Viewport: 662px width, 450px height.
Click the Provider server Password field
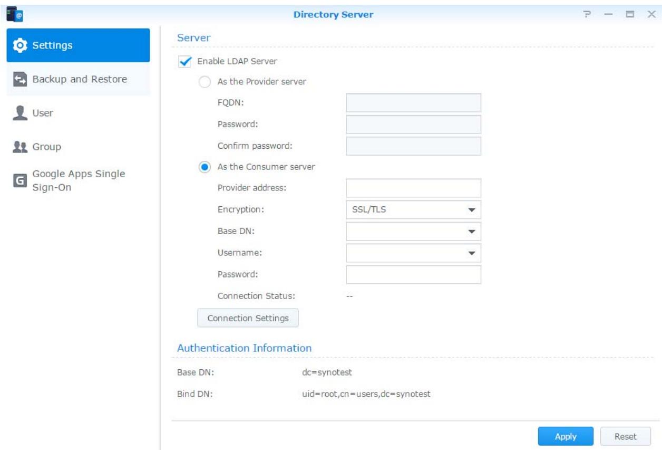tap(414, 125)
